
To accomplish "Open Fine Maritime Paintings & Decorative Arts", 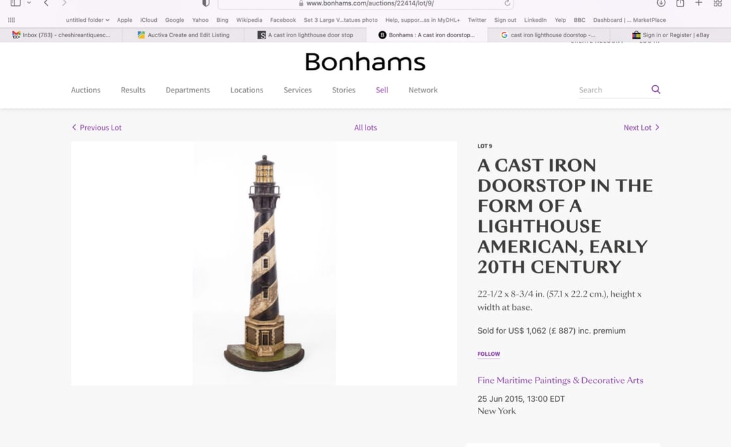I will pos(560,380).
